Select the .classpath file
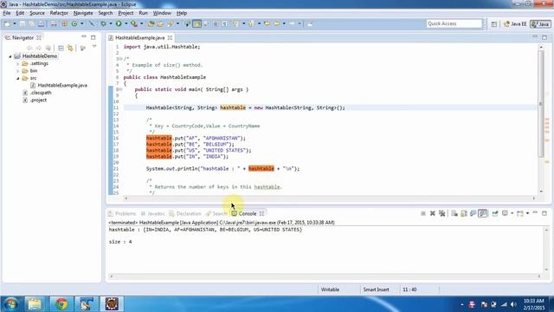554x312 pixels. [37, 93]
